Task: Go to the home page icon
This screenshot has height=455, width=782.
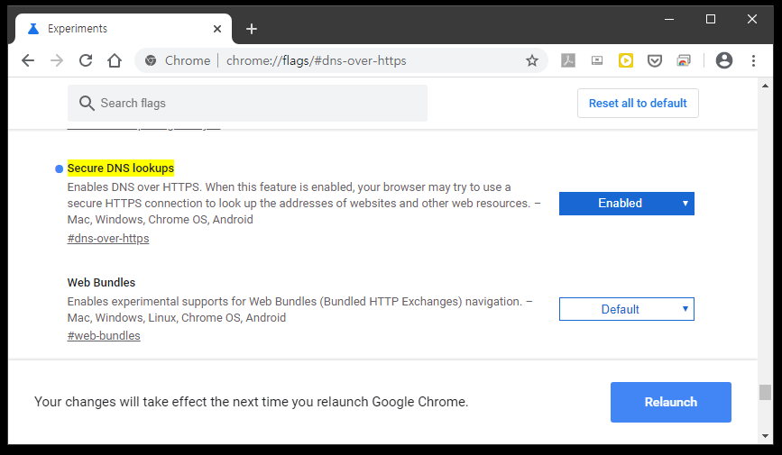Action: [115, 60]
